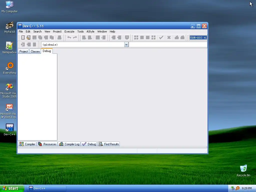Open the Edit menu
256x192 pixels.
[28, 31]
